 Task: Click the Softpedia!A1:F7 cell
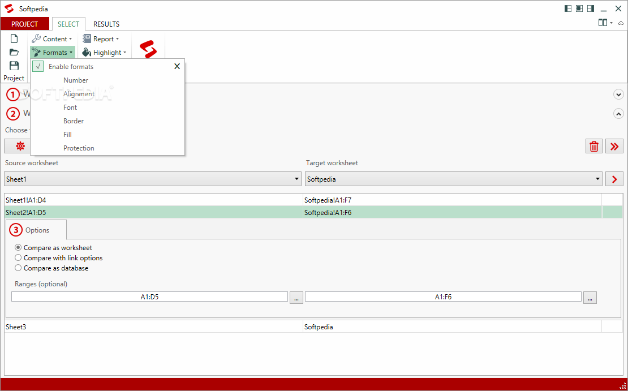pyautogui.click(x=452, y=200)
